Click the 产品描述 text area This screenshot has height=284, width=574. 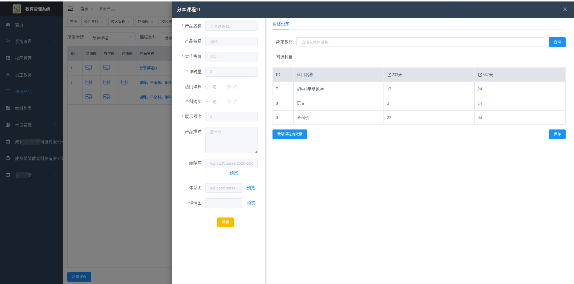point(232,140)
